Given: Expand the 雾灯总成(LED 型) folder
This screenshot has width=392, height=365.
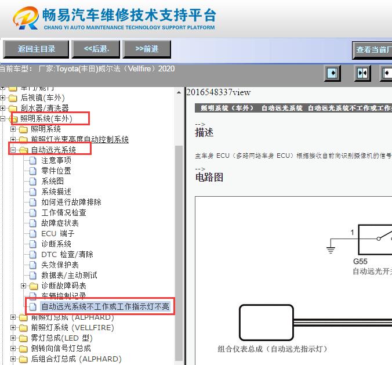Looking at the screenshot, I should (13, 338).
